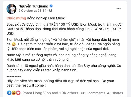Click the dashed separator line in the post
131x97 pixels.
[x=14, y=76]
